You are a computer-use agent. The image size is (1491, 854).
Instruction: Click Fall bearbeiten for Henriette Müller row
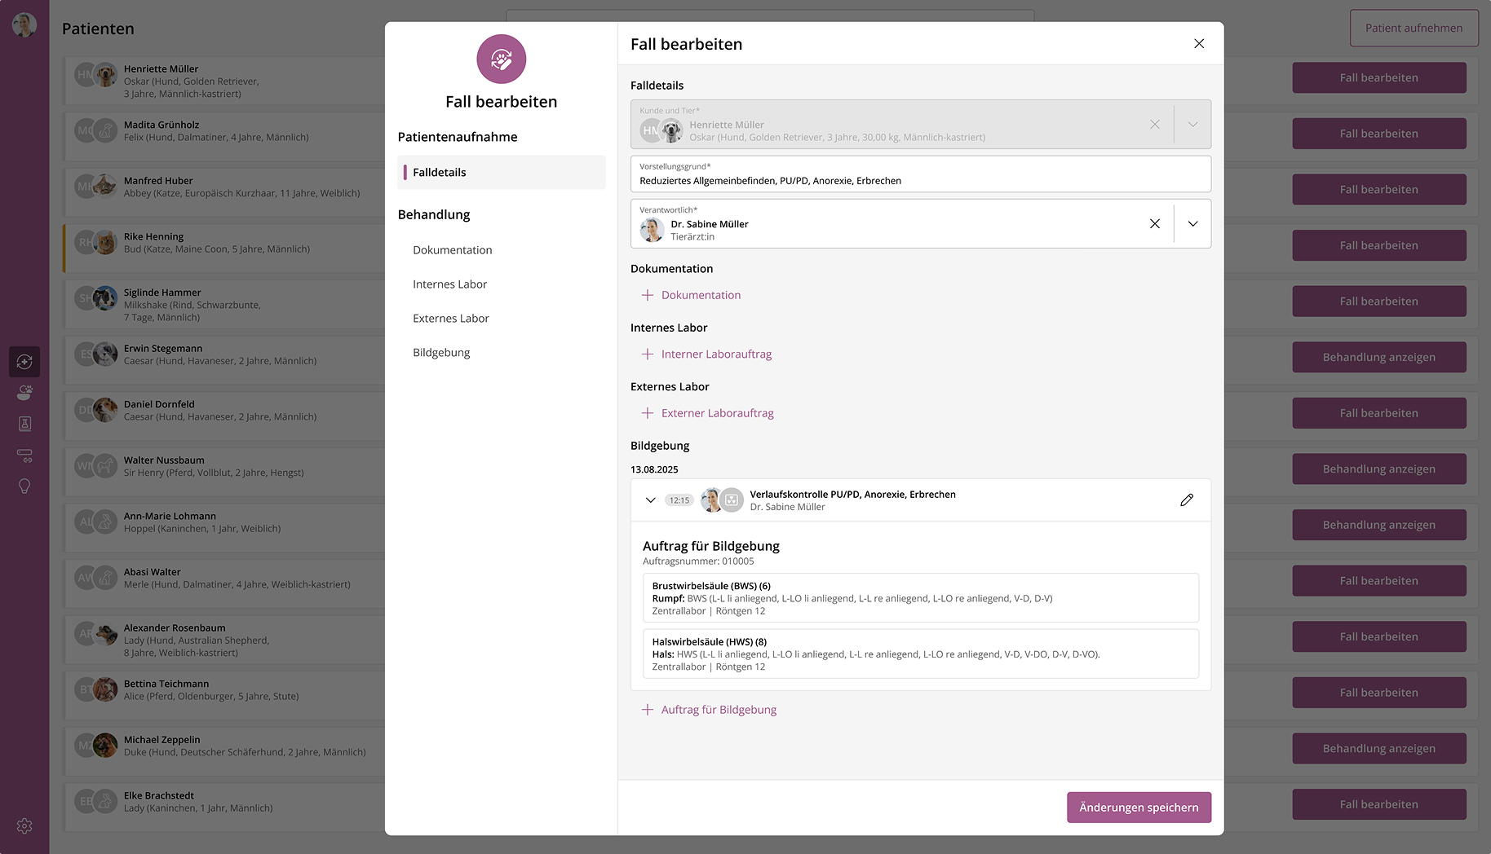1378,77
